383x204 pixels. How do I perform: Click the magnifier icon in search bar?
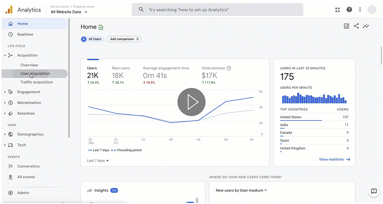click(x=141, y=9)
